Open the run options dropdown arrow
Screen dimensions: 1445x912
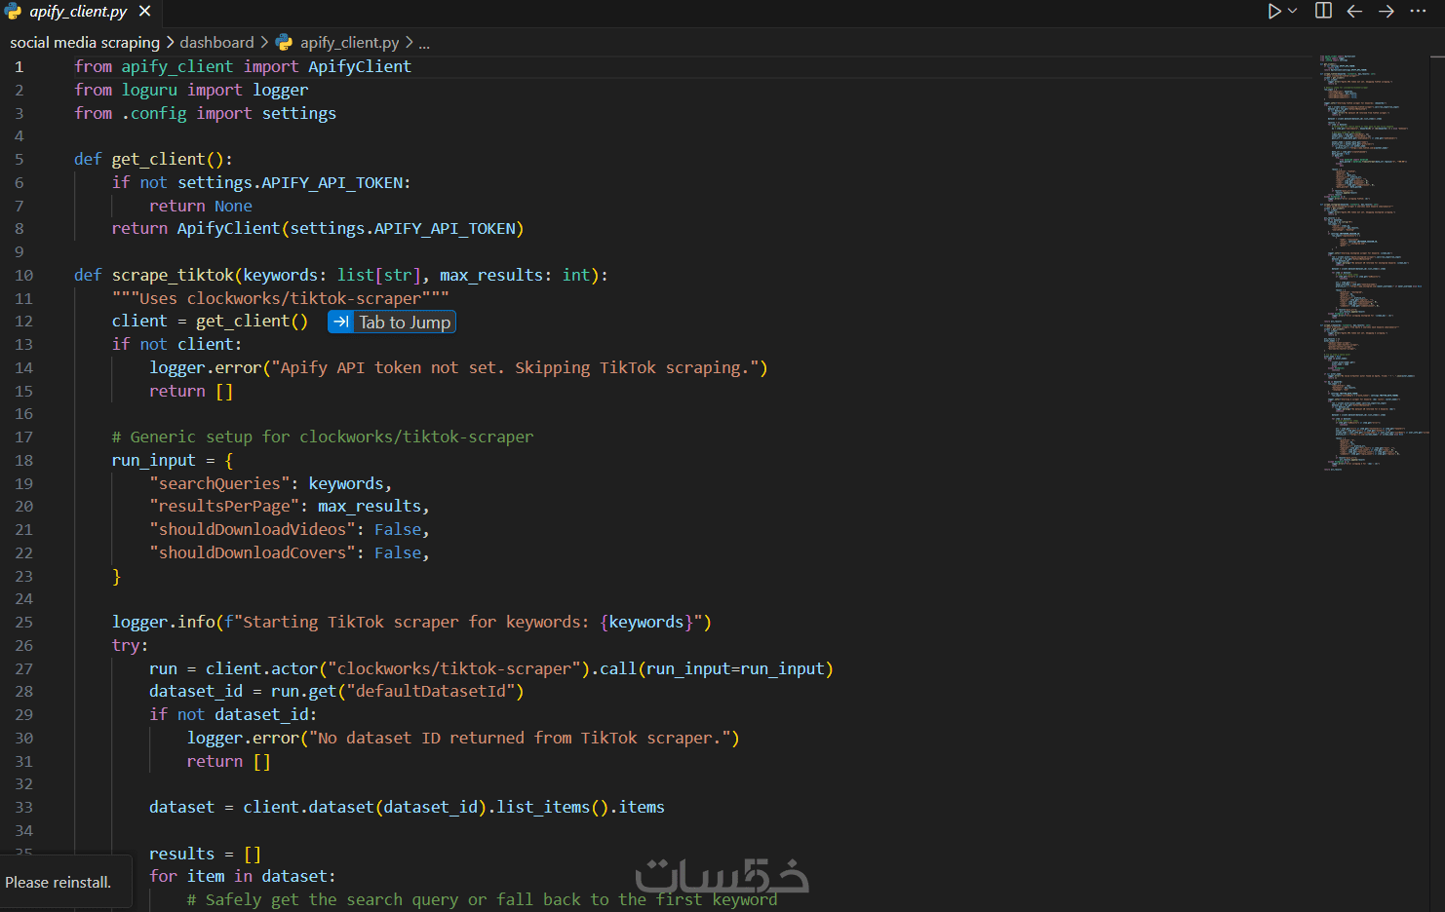(1293, 11)
